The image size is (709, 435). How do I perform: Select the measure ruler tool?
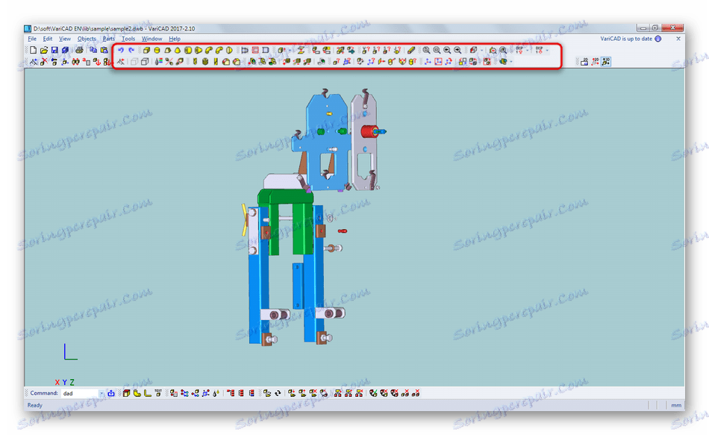click(411, 50)
